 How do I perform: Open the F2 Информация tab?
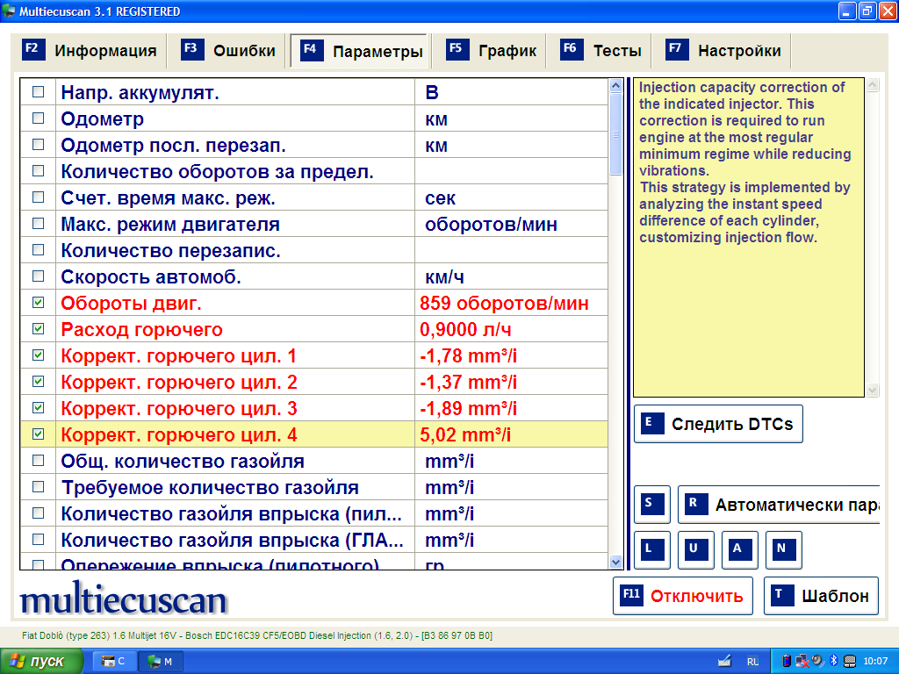point(89,50)
